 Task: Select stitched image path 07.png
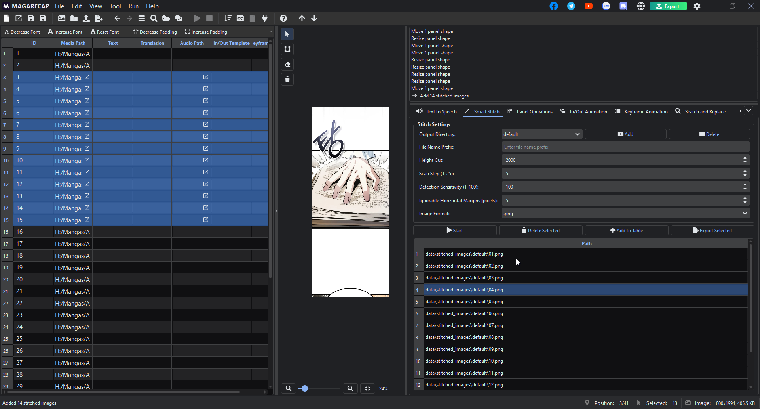point(586,325)
